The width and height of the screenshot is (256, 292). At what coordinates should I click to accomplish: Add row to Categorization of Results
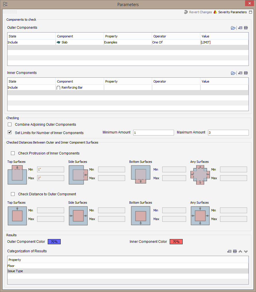tap(229, 251)
